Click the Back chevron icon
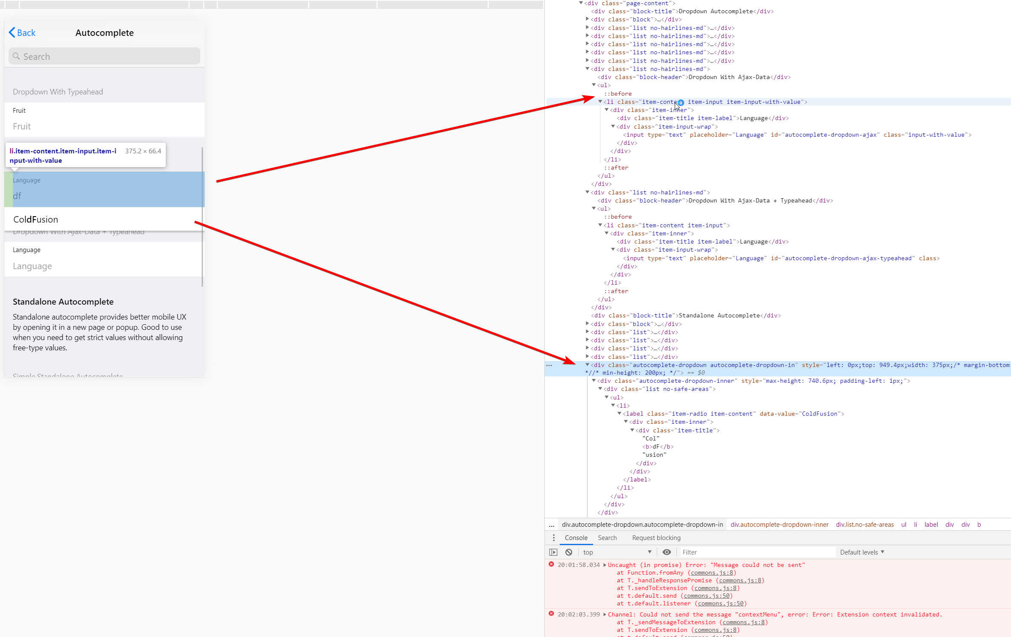Image resolution: width=1011 pixels, height=637 pixels. [12, 32]
